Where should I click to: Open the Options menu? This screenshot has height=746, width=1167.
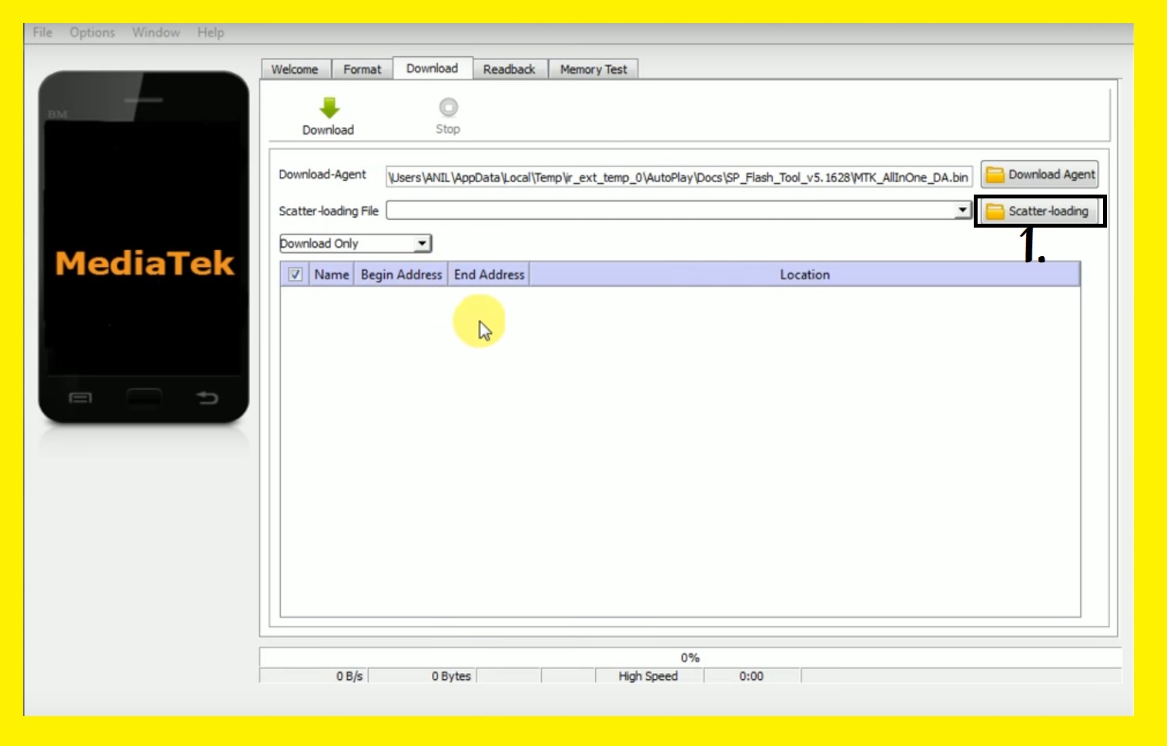(92, 32)
